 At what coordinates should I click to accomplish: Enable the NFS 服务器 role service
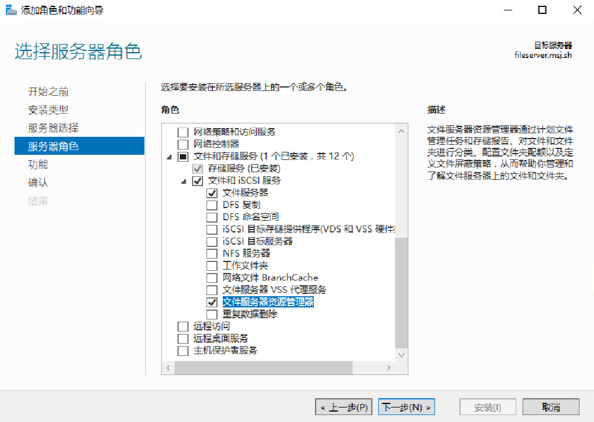coord(212,253)
